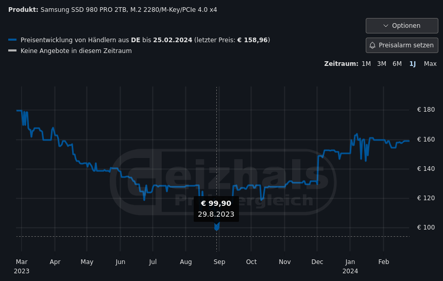Select the 1J time range
The height and width of the screenshot is (281, 443).
[x=413, y=64]
